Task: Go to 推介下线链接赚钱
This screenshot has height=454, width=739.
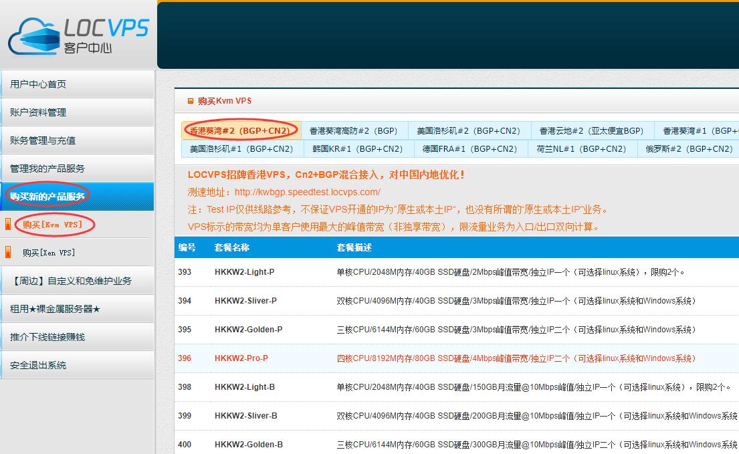Action: coord(78,337)
